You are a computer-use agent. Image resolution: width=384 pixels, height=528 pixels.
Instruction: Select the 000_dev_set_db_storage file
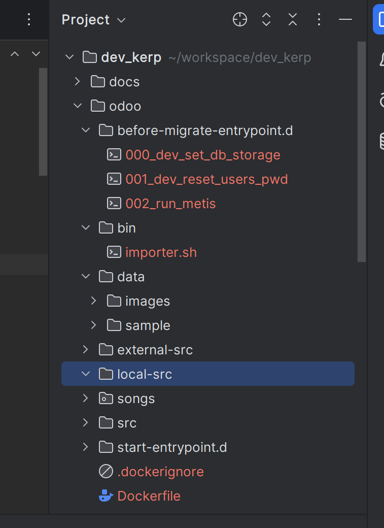(202, 155)
